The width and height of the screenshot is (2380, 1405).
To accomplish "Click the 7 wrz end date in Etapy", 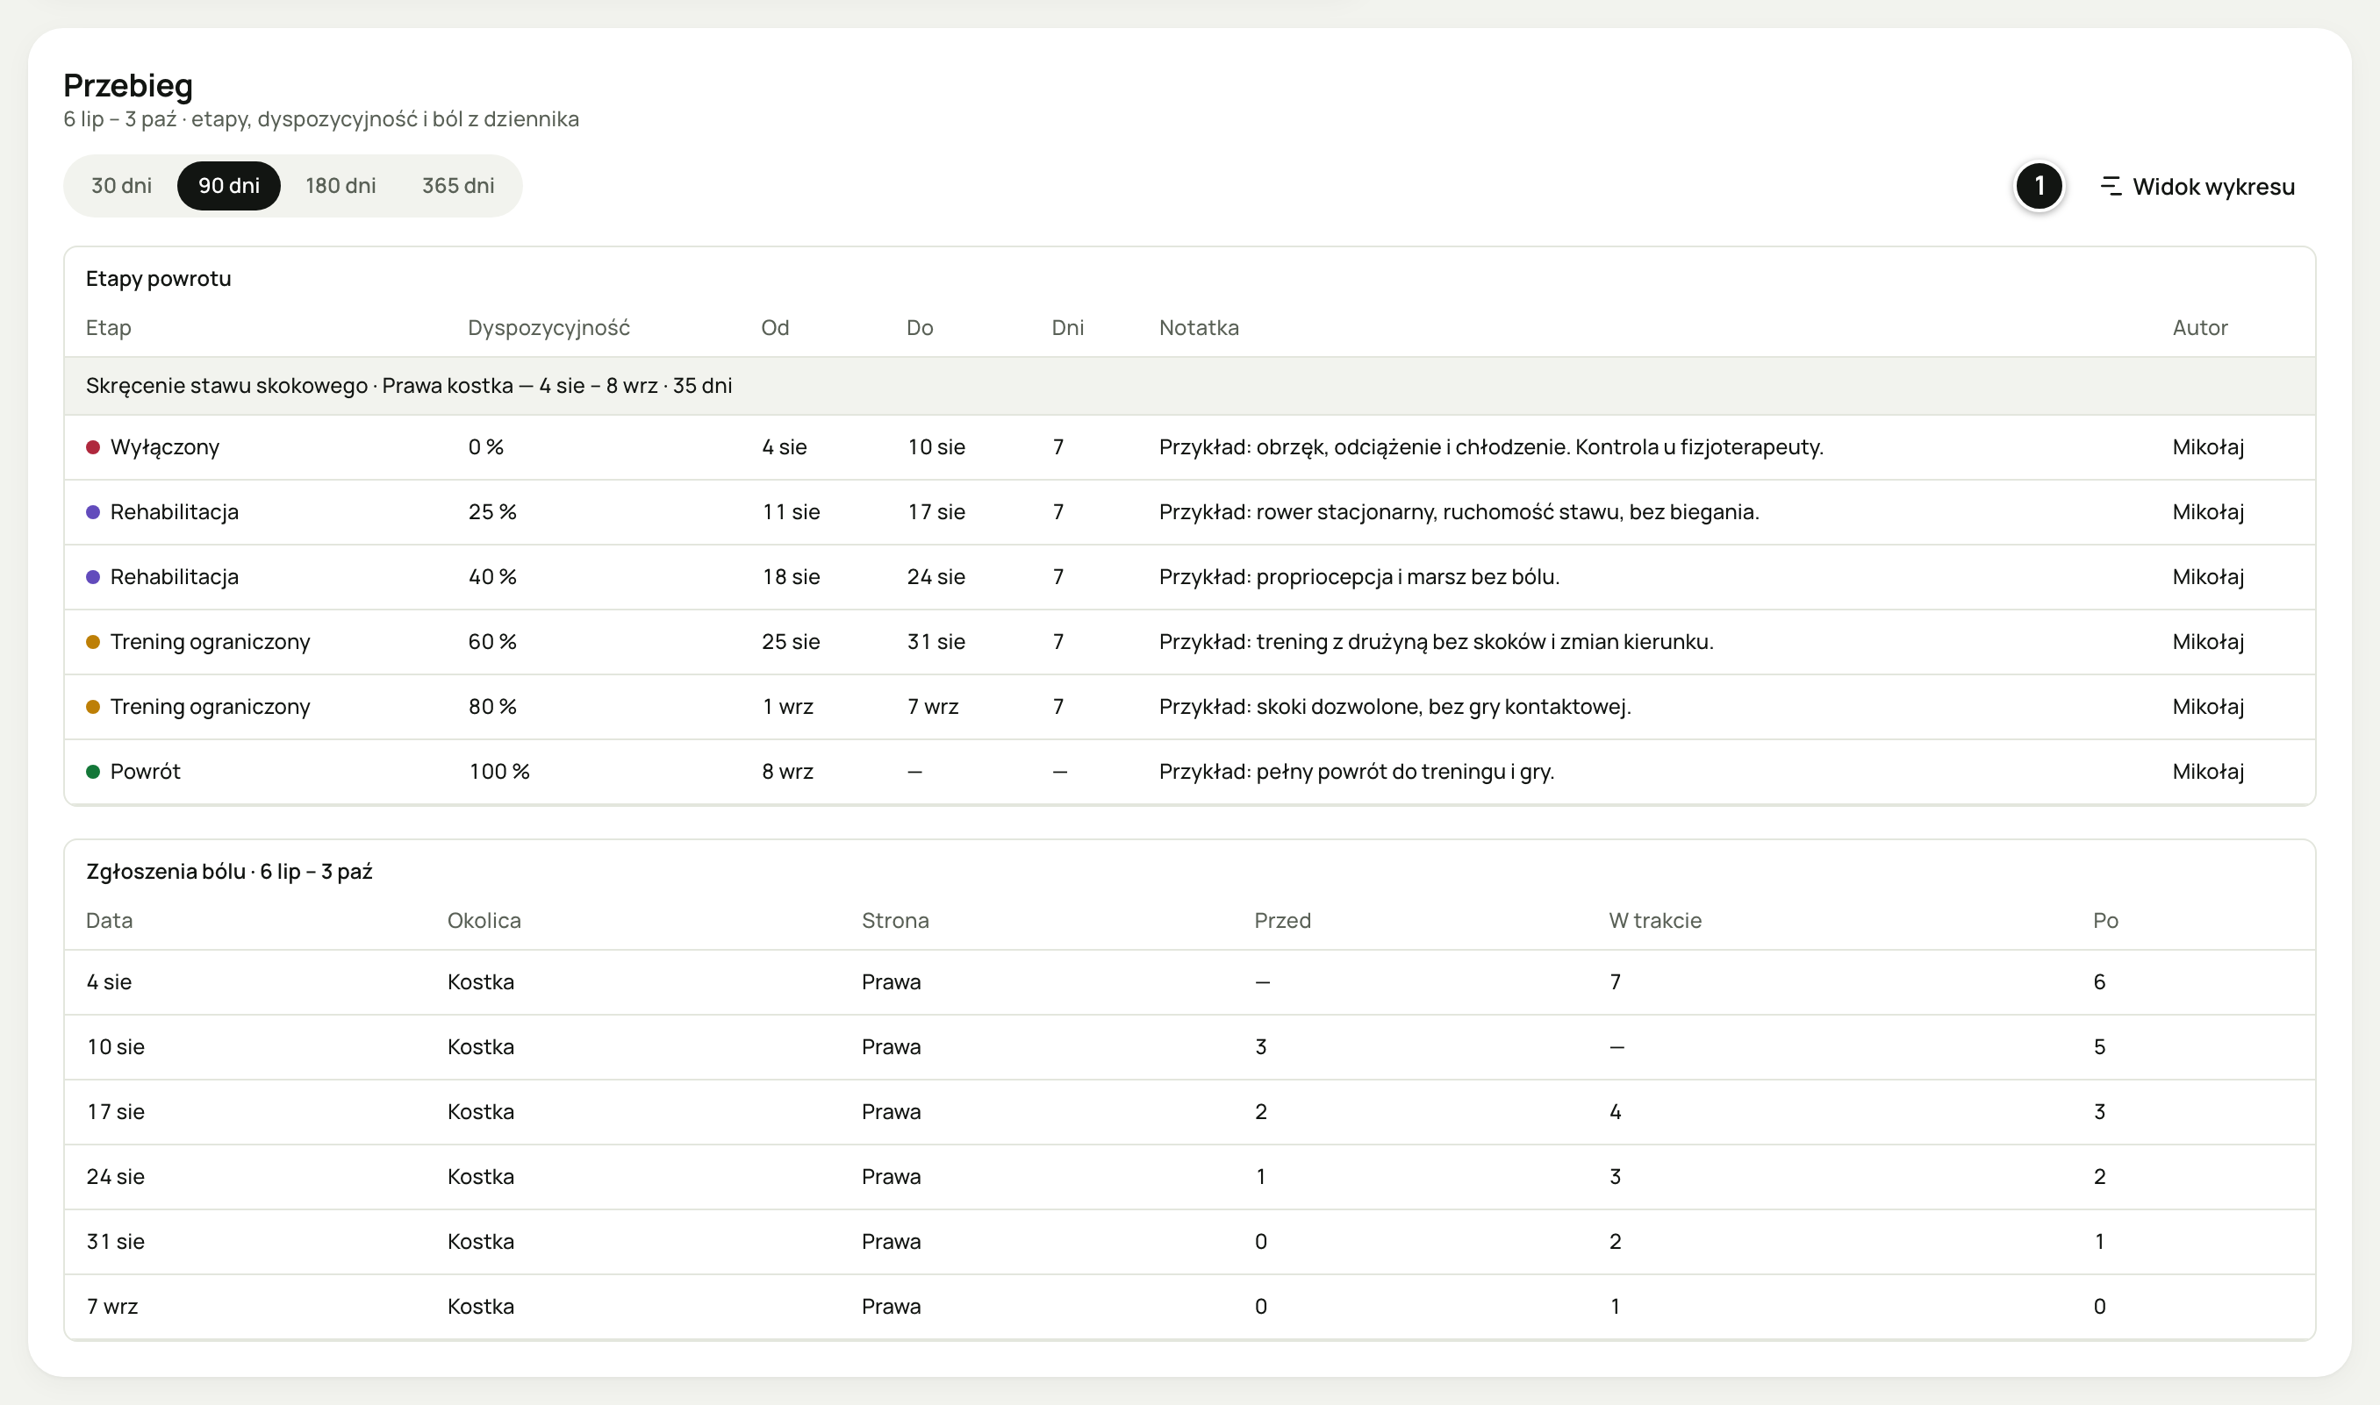I will (933, 706).
